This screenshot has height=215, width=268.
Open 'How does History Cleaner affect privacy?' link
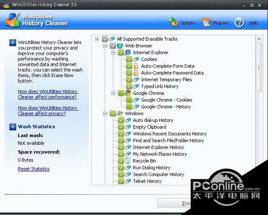[48, 111]
